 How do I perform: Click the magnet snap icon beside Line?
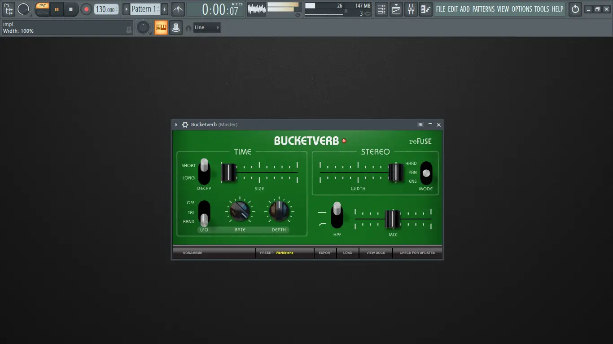click(x=188, y=28)
